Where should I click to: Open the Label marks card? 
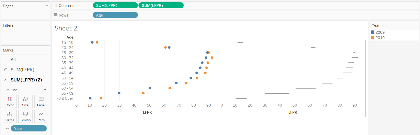click(41, 101)
